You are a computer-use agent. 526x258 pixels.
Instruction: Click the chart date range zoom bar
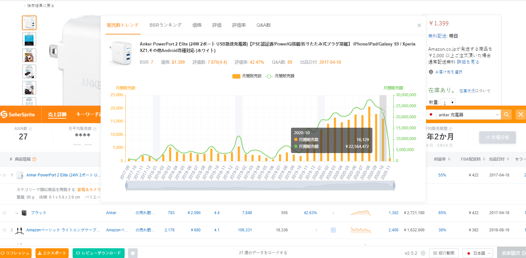point(260,186)
